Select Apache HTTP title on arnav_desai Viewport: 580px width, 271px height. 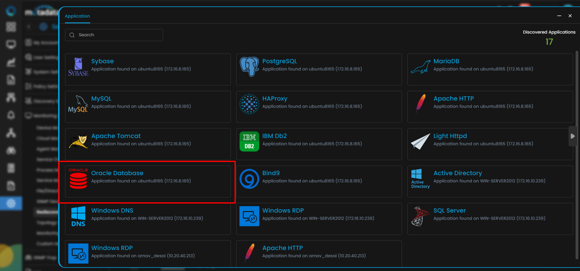283,248
